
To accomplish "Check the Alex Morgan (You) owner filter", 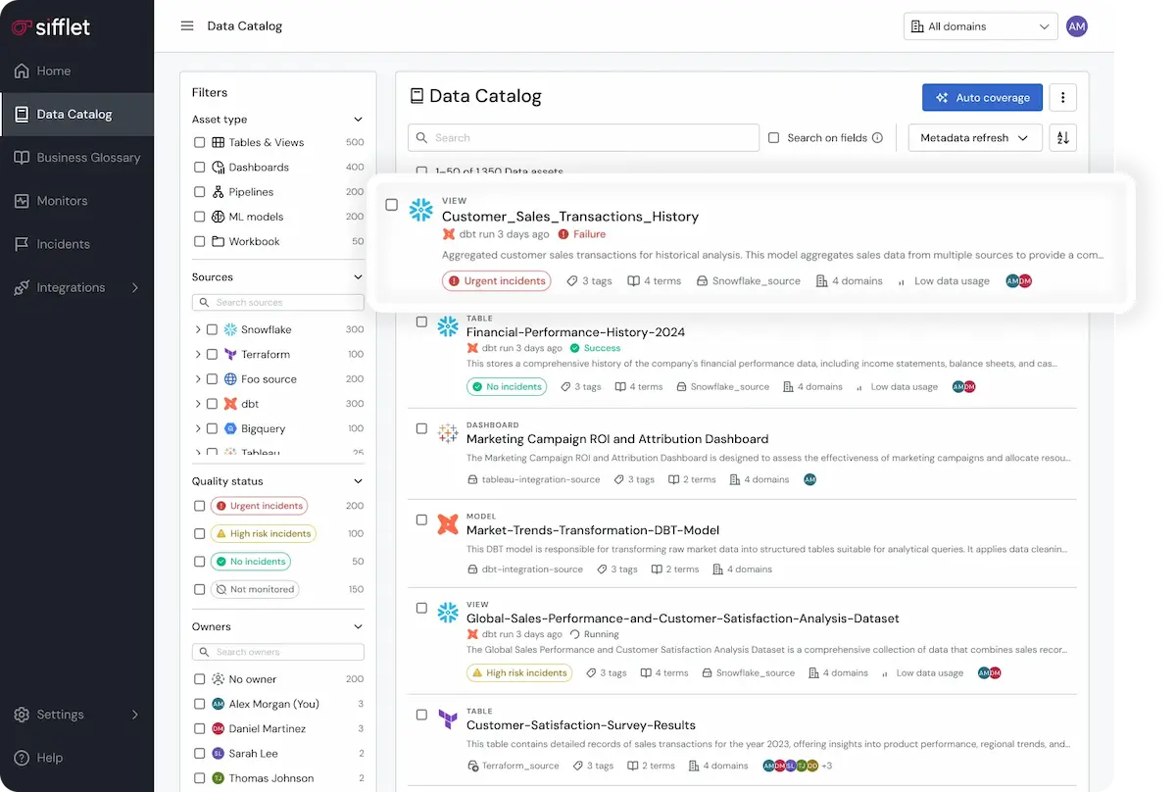I will point(200,704).
